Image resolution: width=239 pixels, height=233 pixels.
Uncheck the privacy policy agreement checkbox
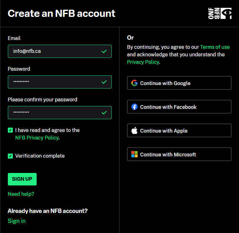(10, 130)
